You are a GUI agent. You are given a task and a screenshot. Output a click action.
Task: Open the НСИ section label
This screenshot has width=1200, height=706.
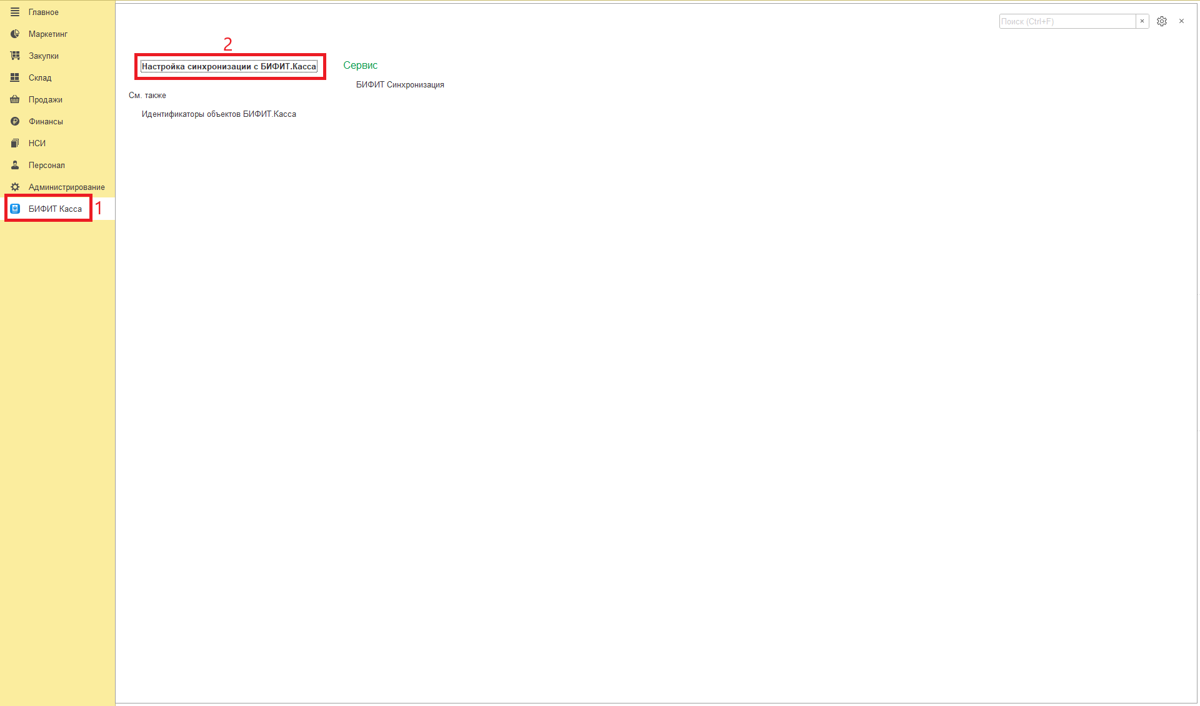(x=37, y=144)
